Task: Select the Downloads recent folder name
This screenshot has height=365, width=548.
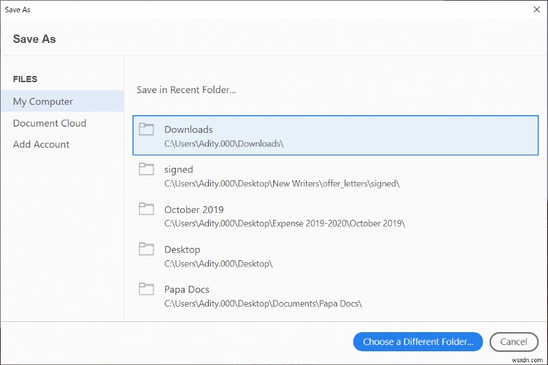Action: click(188, 129)
